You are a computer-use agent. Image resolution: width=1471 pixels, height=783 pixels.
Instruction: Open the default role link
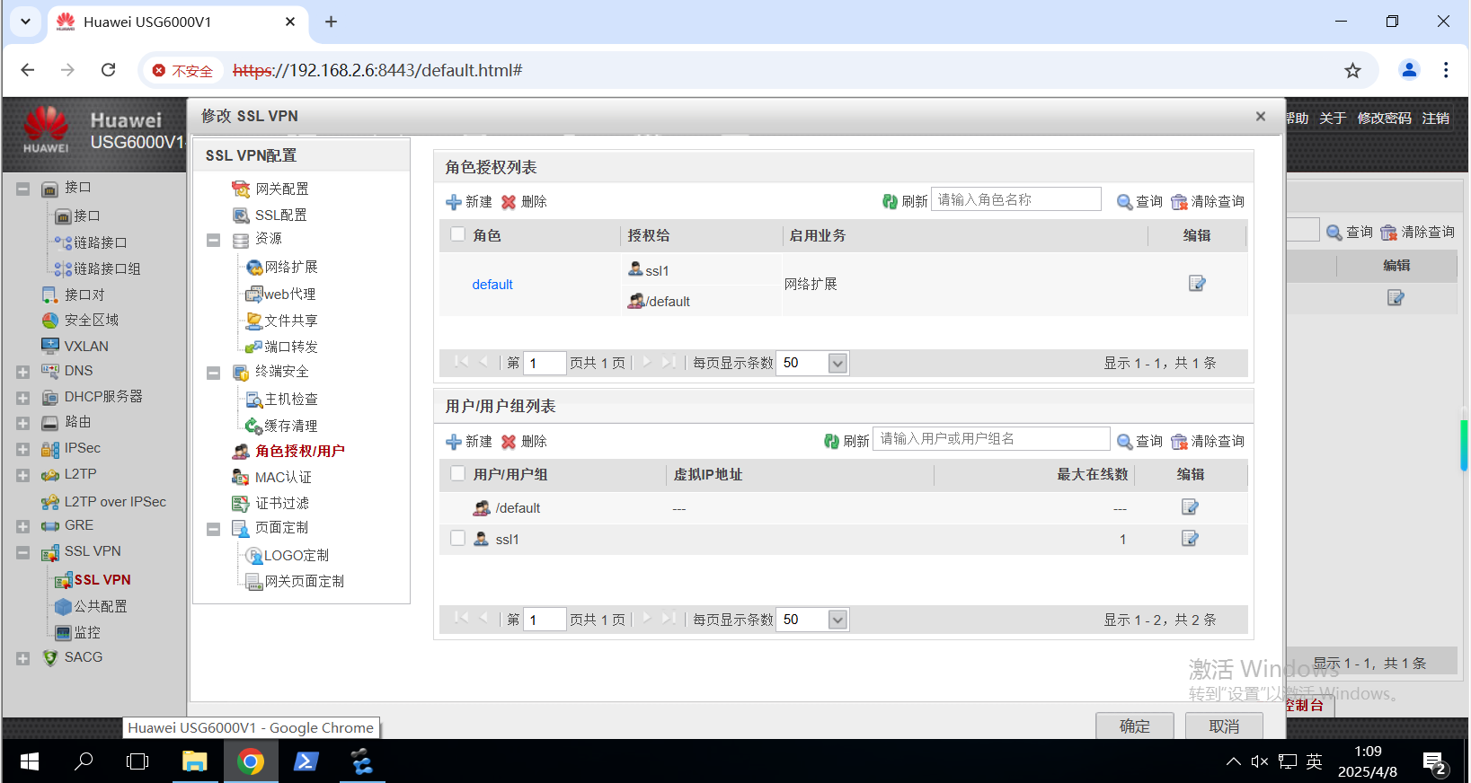pyautogui.click(x=492, y=285)
